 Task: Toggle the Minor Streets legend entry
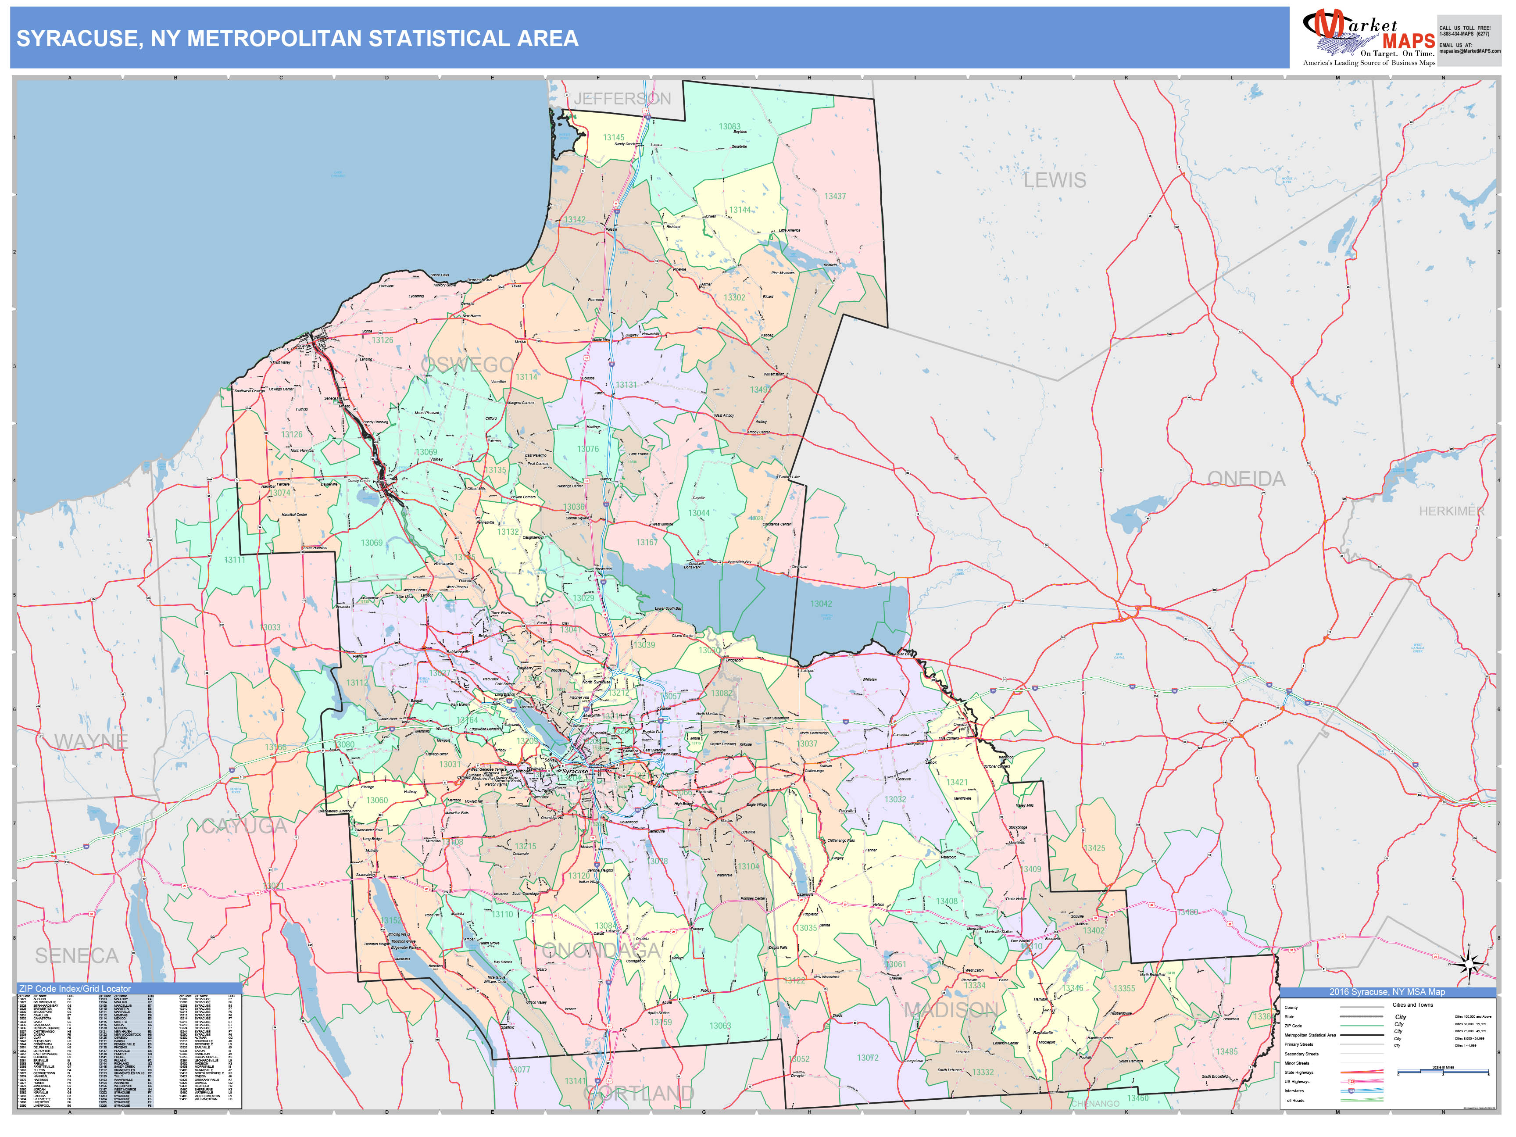click(x=1297, y=1063)
